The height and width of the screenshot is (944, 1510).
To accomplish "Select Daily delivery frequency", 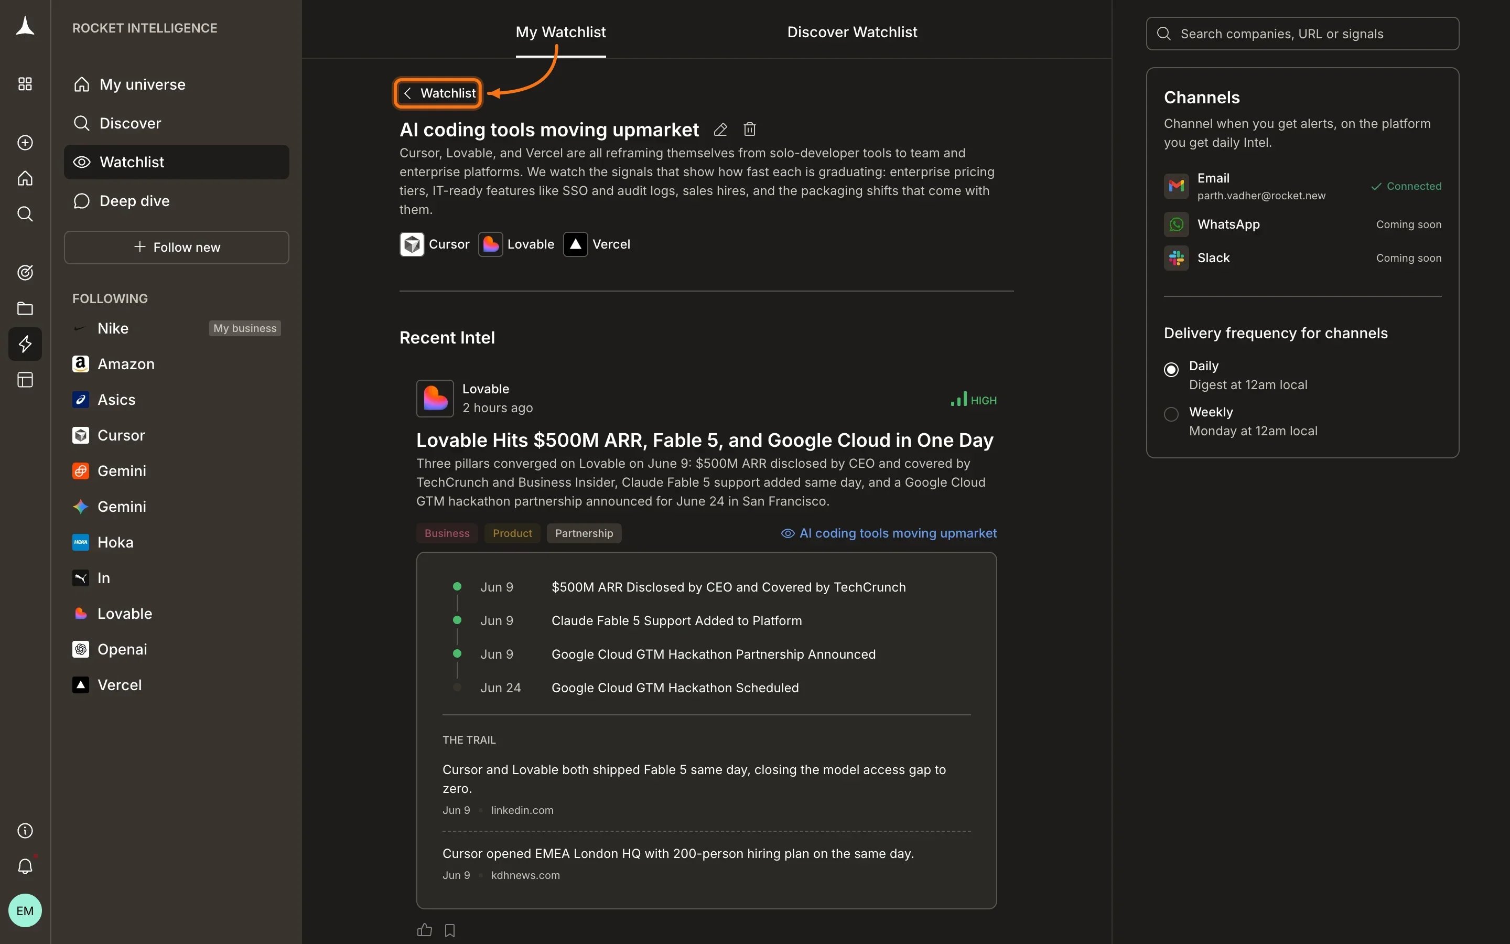I will [1171, 369].
